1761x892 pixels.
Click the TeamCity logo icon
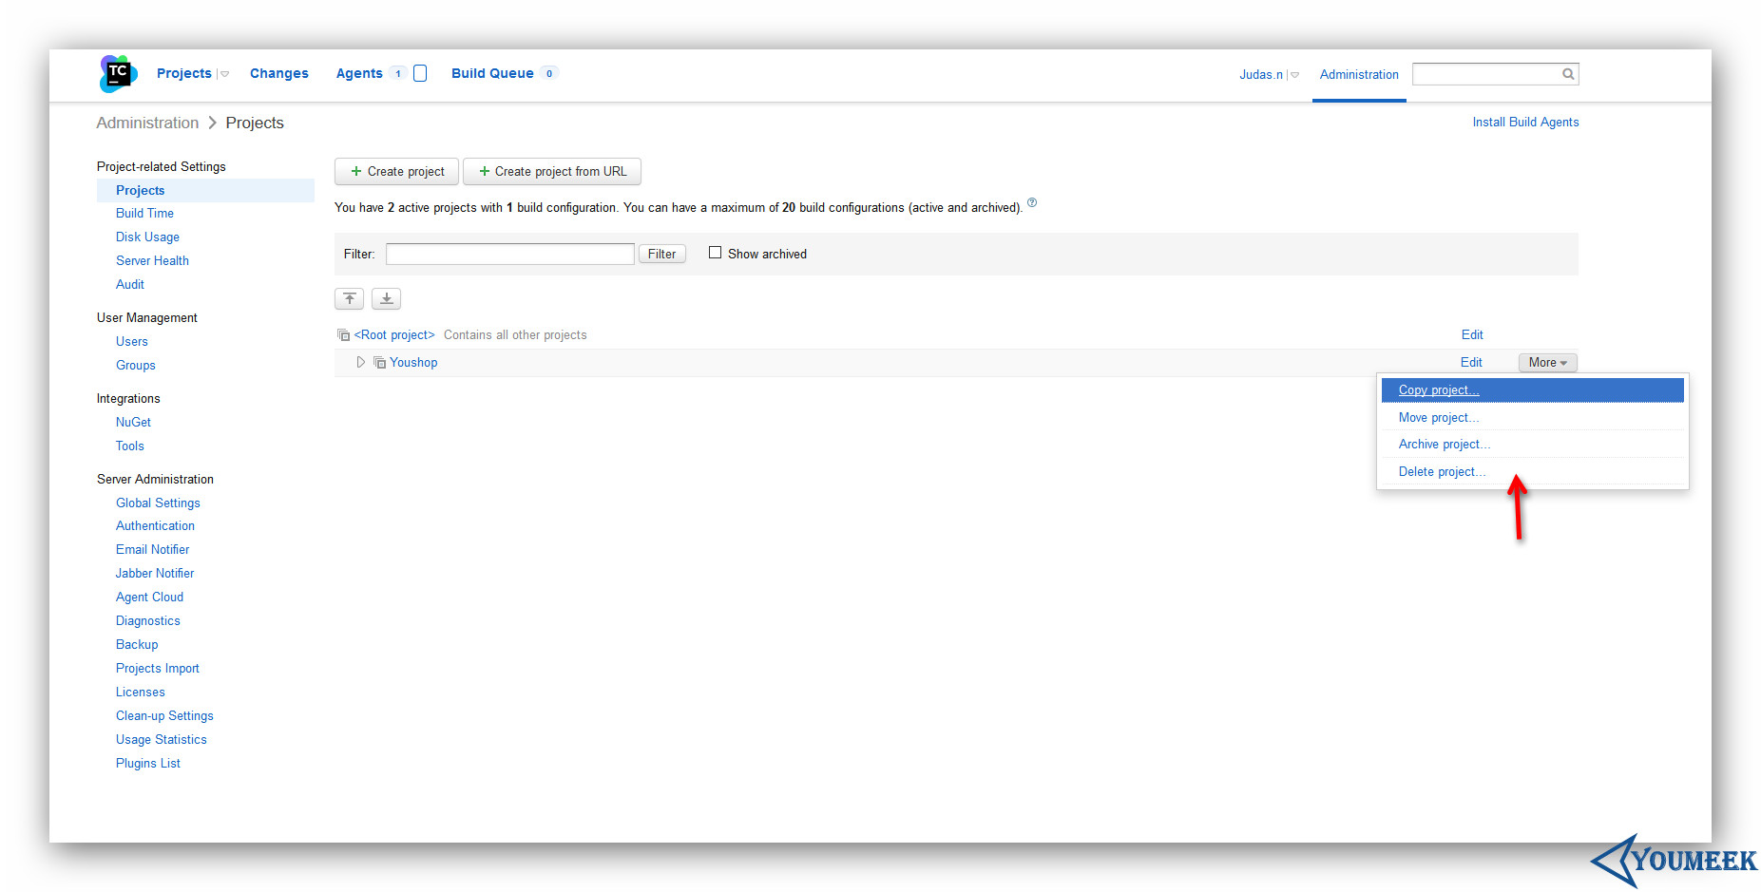(118, 73)
